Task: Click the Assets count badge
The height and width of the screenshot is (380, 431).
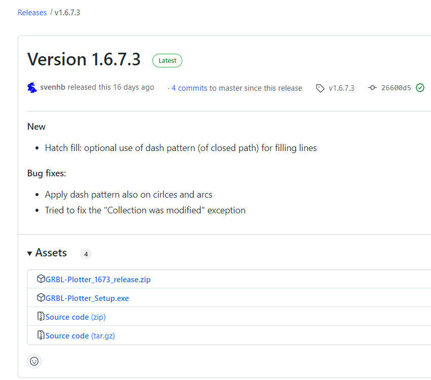Action: [x=86, y=254]
